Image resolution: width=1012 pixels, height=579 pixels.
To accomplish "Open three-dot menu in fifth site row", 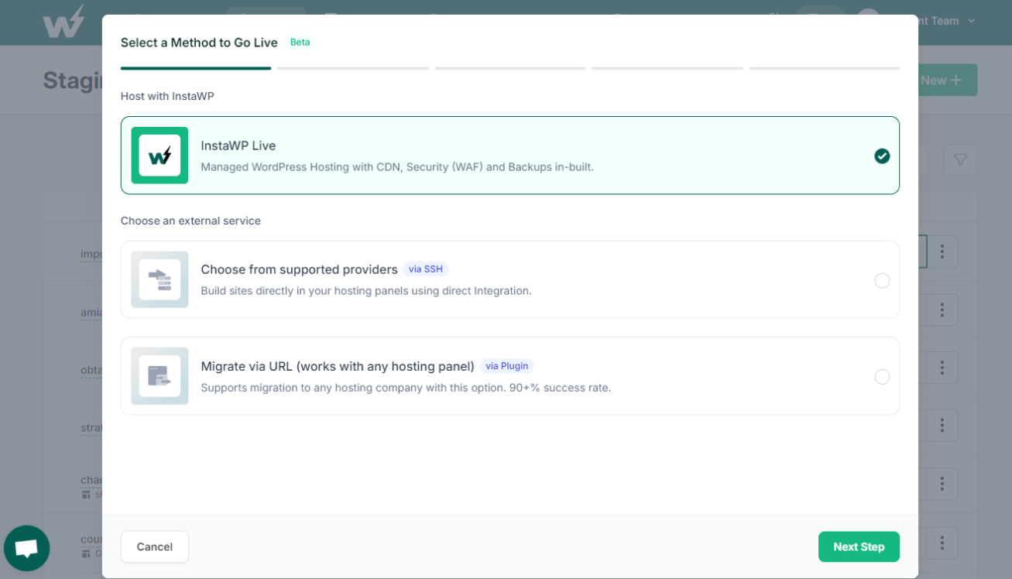I will pyautogui.click(x=942, y=484).
